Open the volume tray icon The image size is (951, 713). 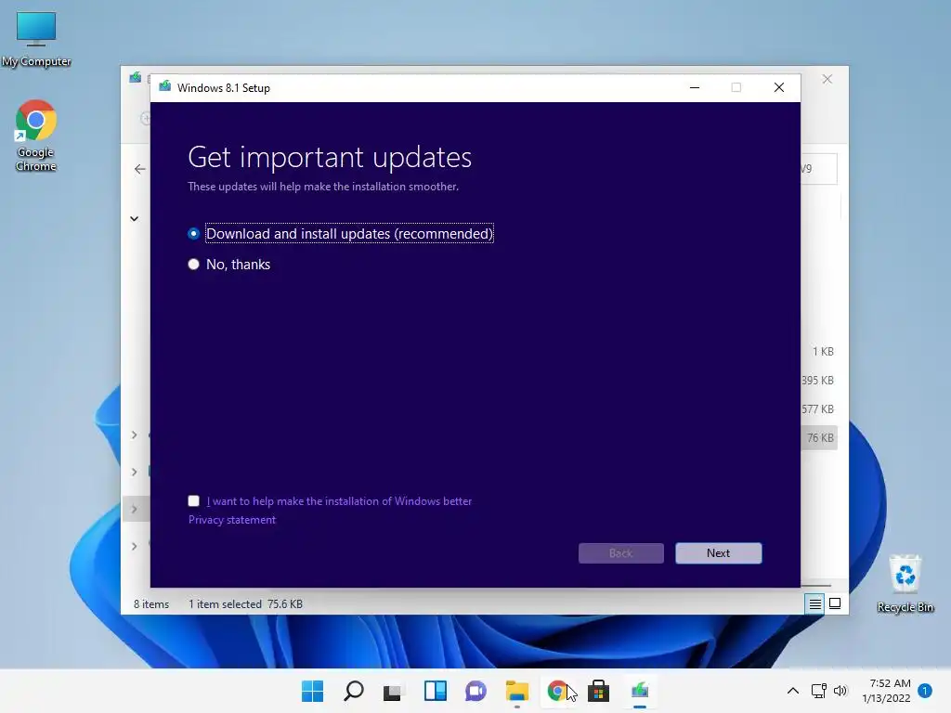pos(840,691)
